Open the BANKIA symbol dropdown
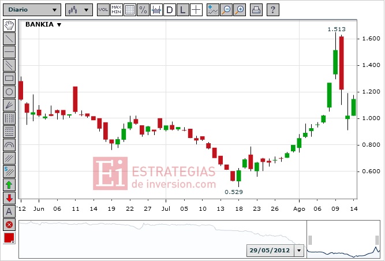 (43, 25)
